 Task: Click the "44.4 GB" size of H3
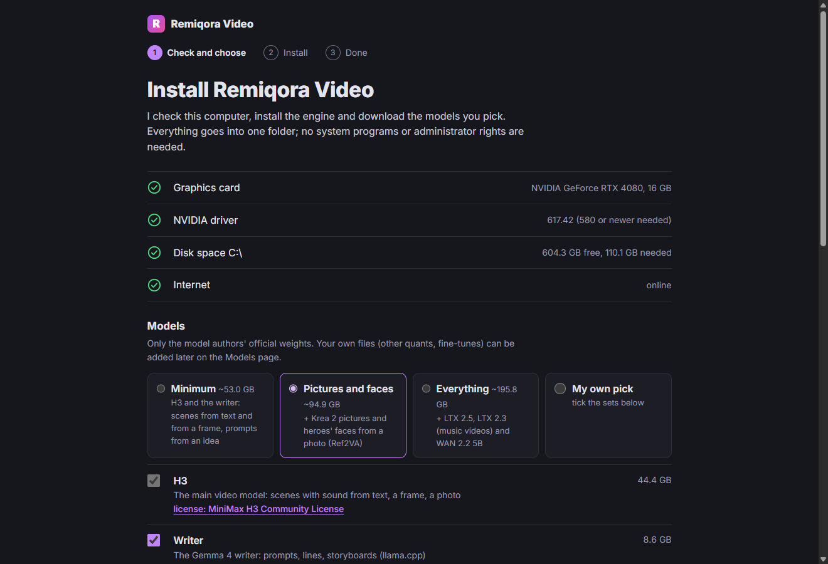654,480
